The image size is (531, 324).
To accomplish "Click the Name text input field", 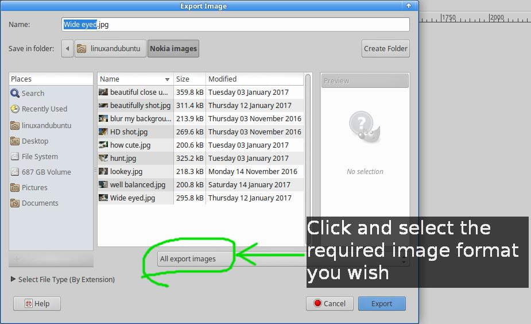I will pyautogui.click(x=236, y=24).
